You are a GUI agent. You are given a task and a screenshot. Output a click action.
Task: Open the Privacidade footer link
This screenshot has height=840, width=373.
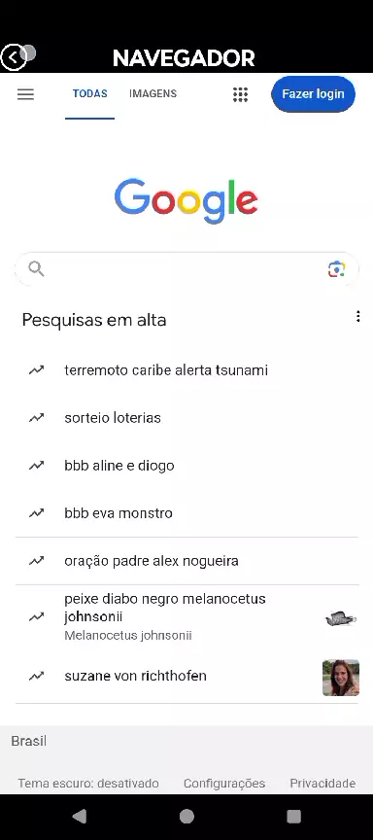point(322,784)
